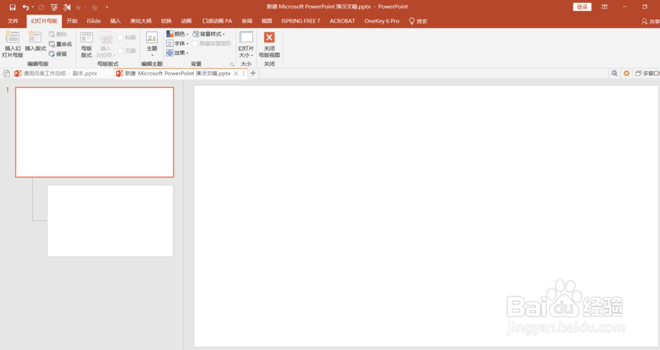Open the 背景样式 dropdown
660x350 pixels.
[x=209, y=34]
